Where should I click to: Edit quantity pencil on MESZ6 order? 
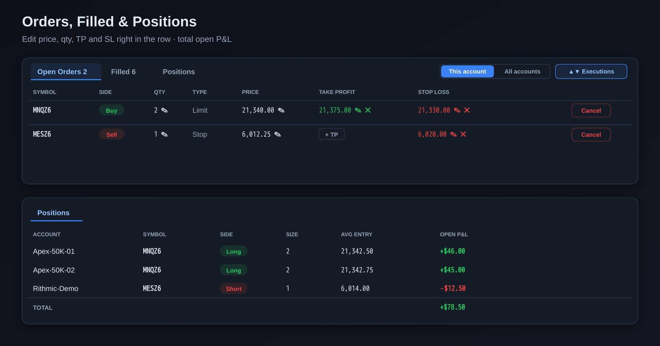(x=164, y=134)
